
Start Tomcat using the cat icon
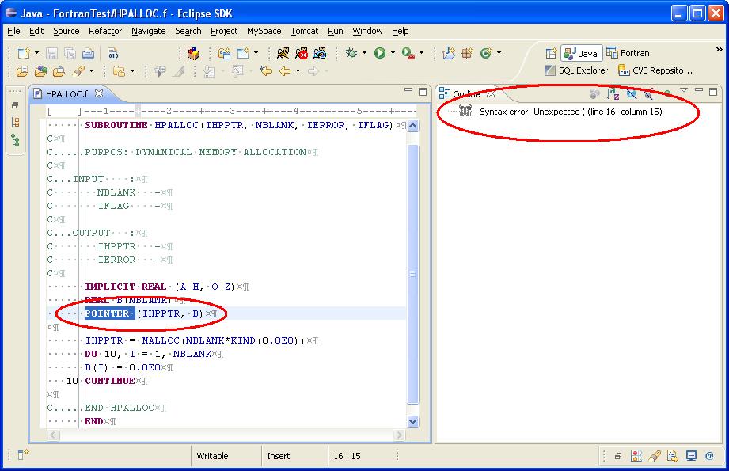pos(283,54)
